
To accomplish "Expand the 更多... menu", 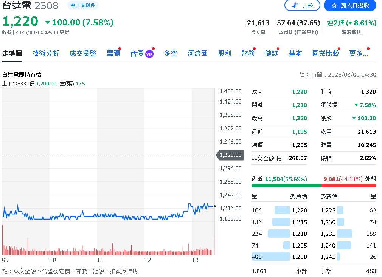I will tap(359, 53).
